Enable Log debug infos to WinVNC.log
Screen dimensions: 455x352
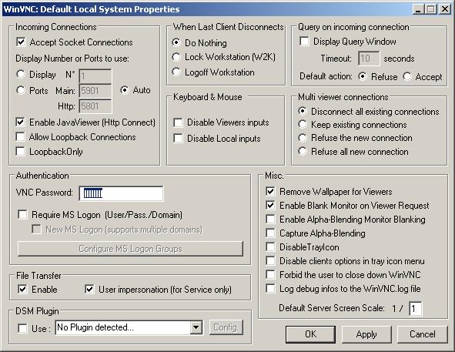[270, 289]
